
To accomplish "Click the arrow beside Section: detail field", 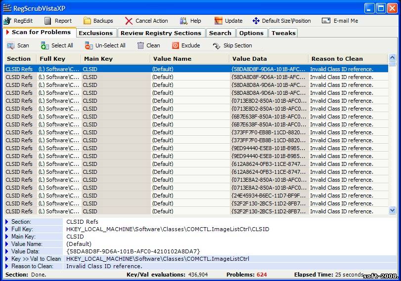I will (7, 222).
